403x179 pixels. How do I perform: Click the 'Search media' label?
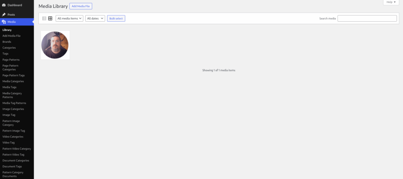point(327,18)
